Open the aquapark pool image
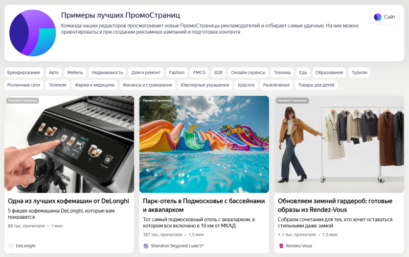Viewport: 409px width, 257px height. (204, 144)
